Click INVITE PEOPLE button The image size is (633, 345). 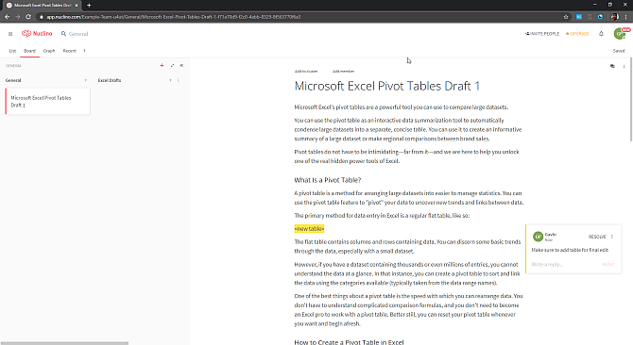click(x=541, y=34)
